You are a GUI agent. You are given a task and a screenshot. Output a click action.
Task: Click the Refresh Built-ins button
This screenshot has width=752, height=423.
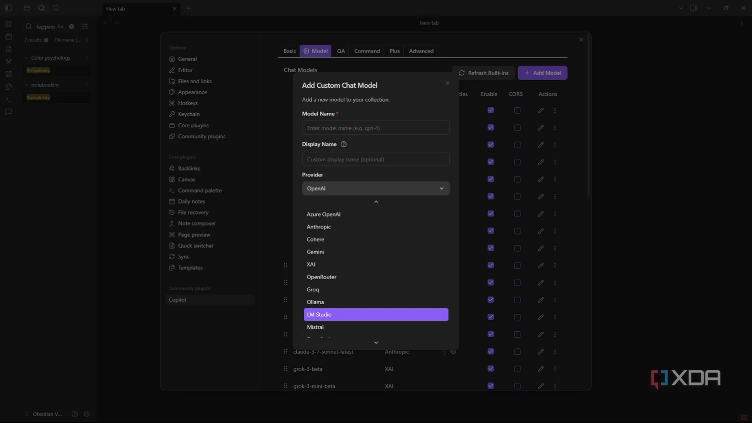483,73
